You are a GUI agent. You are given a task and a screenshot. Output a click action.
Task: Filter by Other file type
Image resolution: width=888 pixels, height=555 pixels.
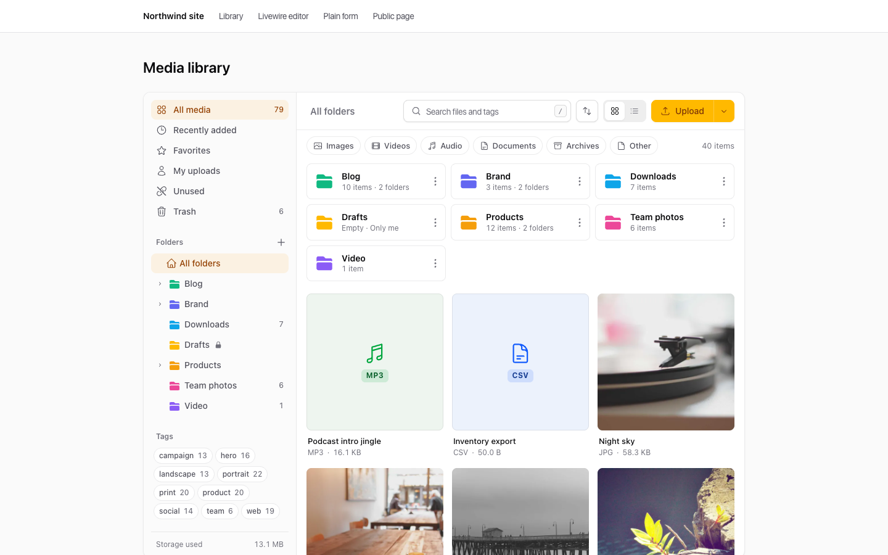tap(634, 146)
